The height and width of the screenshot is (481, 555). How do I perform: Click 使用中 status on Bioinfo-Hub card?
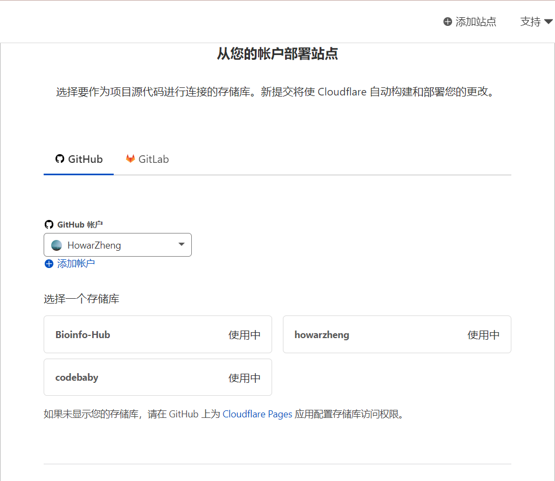tap(244, 335)
